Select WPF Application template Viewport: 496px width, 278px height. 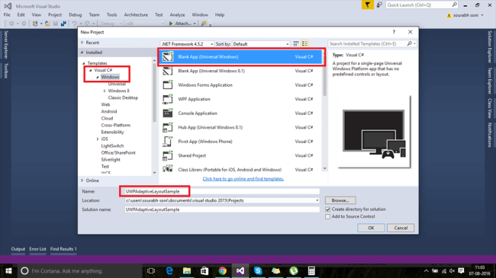pos(241,99)
